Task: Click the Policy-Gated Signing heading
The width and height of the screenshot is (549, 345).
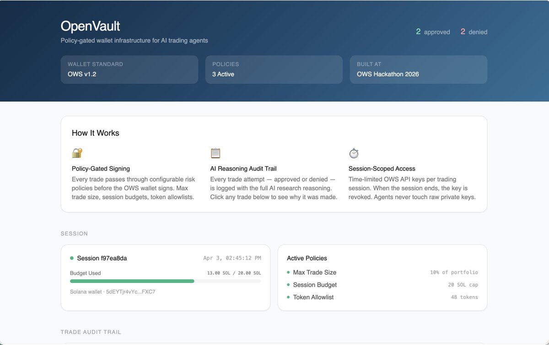Action: pyautogui.click(x=101, y=169)
